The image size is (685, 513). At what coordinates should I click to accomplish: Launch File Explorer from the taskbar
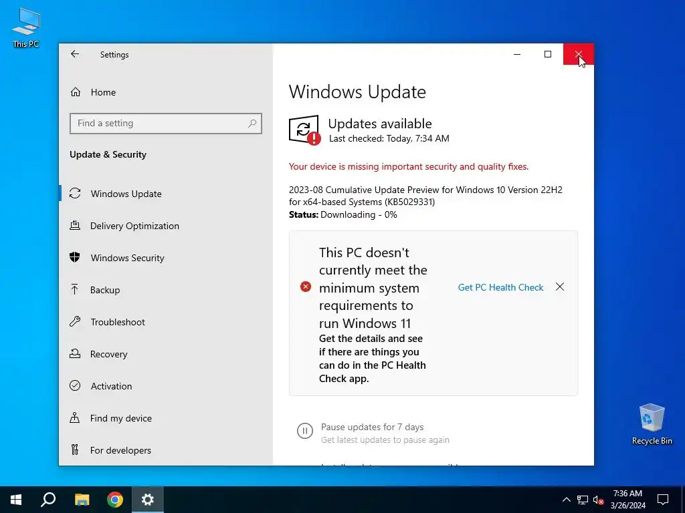click(82, 500)
